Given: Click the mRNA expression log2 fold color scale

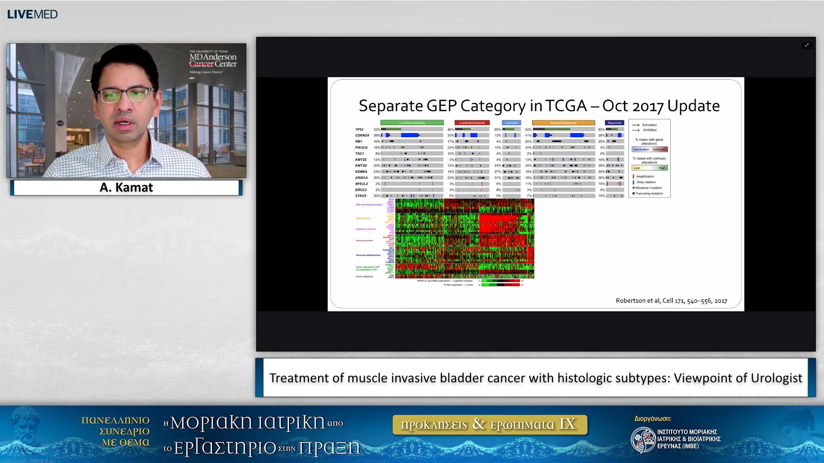Looking at the screenshot, I should point(500,281).
